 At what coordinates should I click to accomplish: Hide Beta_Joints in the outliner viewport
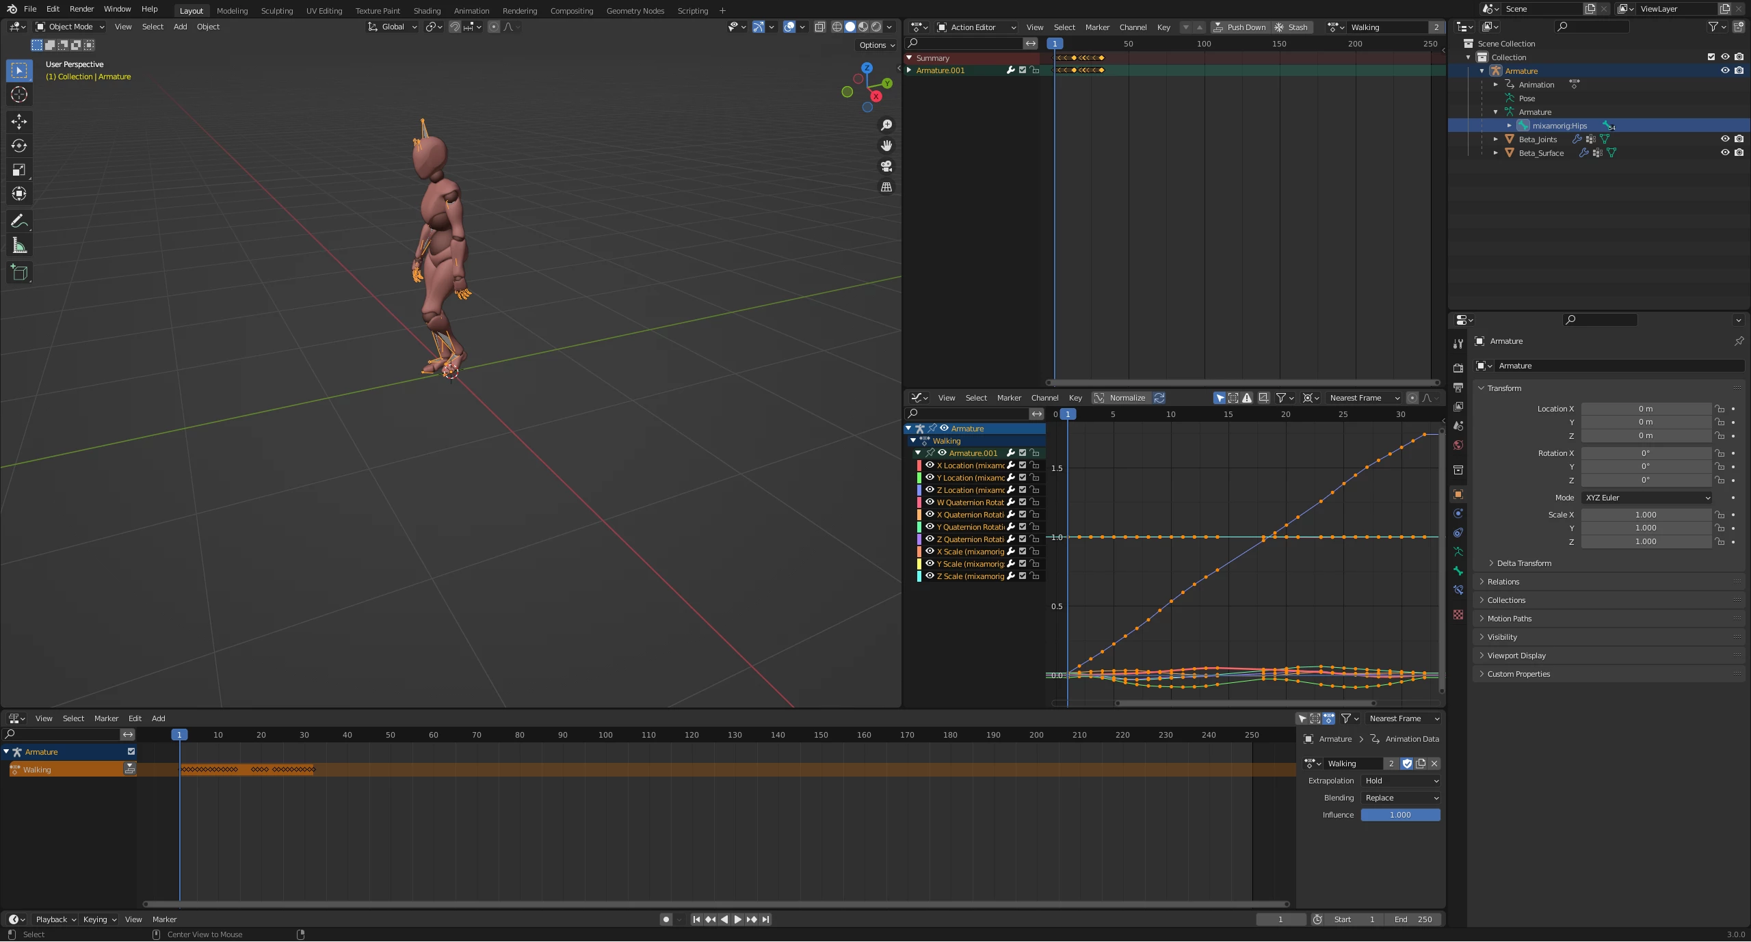(x=1725, y=139)
